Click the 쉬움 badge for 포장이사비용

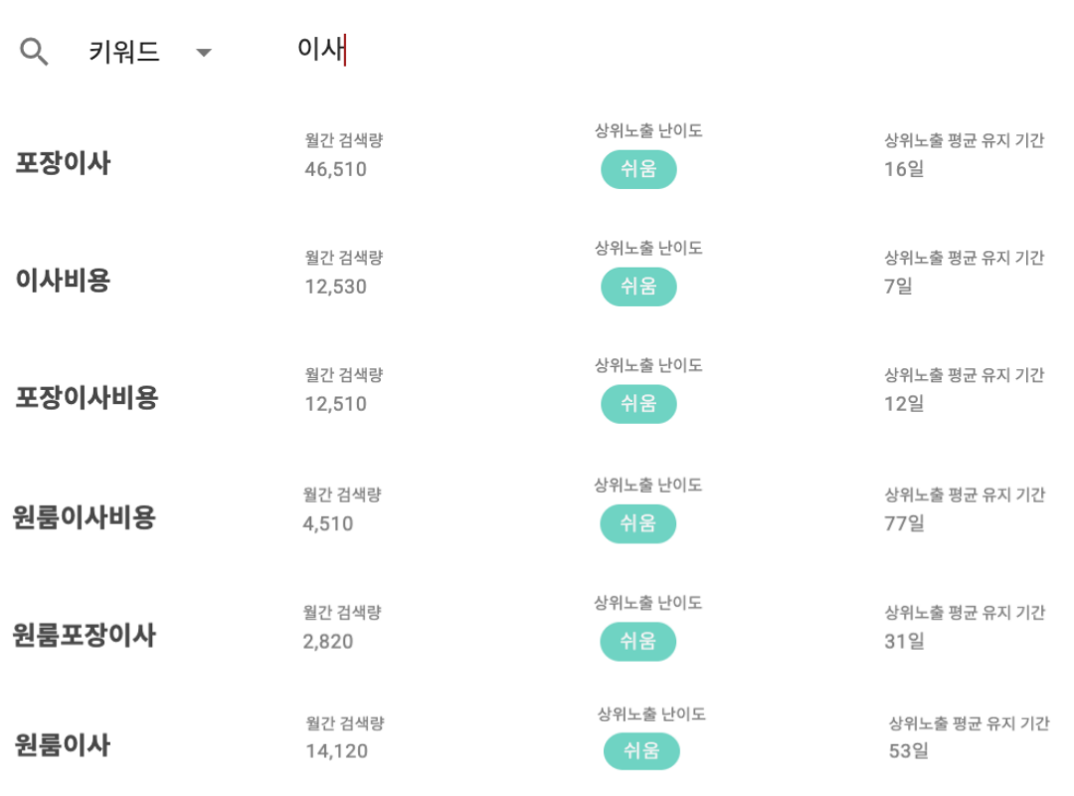point(638,404)
